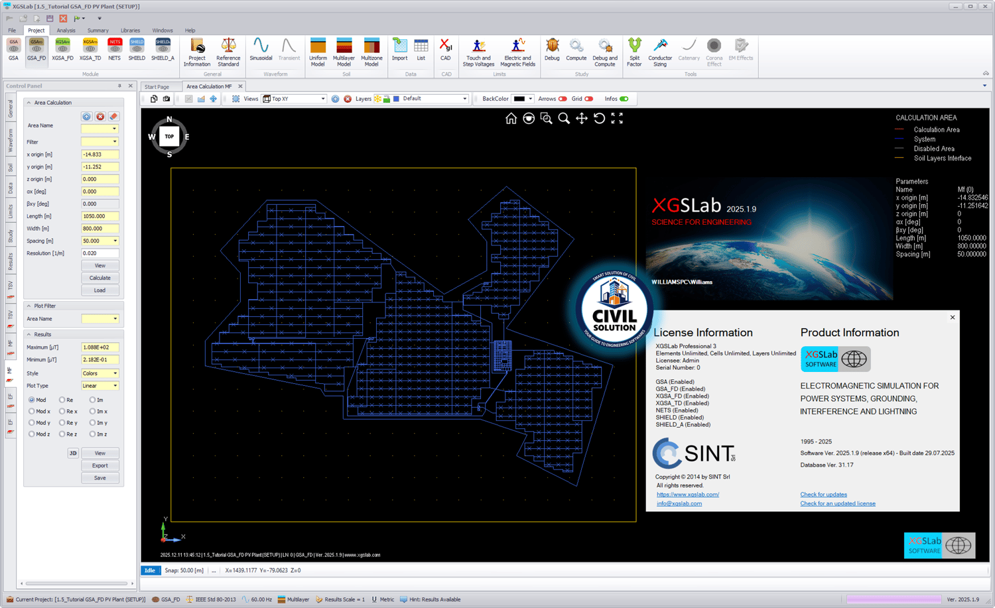Open the File menu
The width and height of the screenshot is (995, 608).
click(12, 30)
